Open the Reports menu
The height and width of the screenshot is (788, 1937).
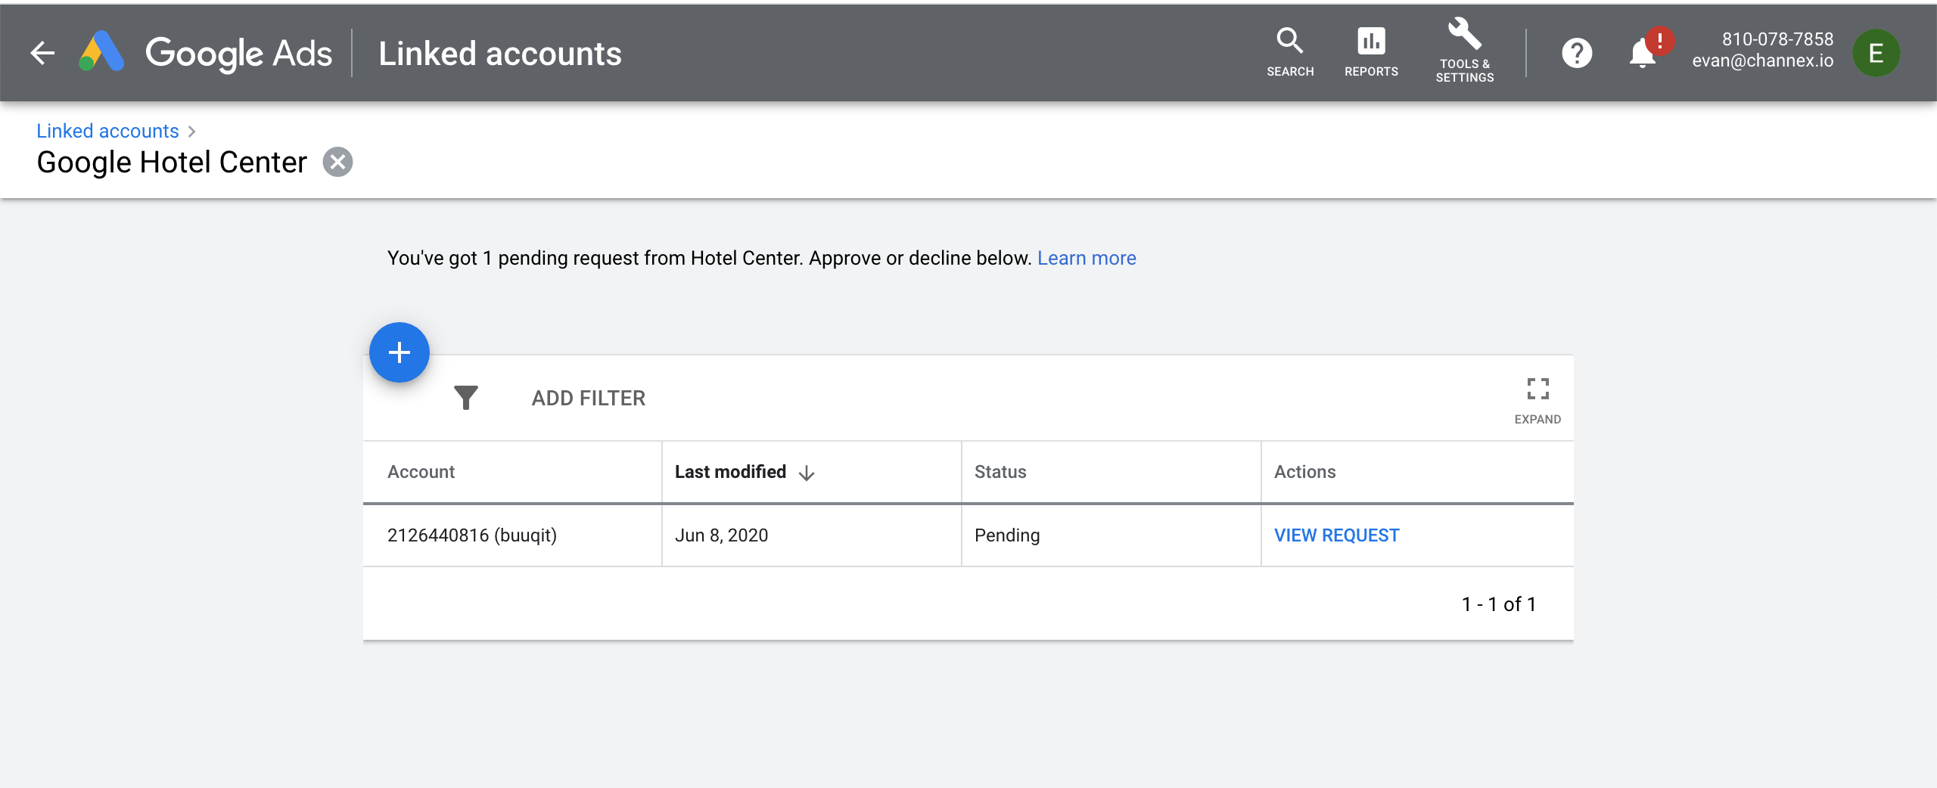click(1371, 52)
